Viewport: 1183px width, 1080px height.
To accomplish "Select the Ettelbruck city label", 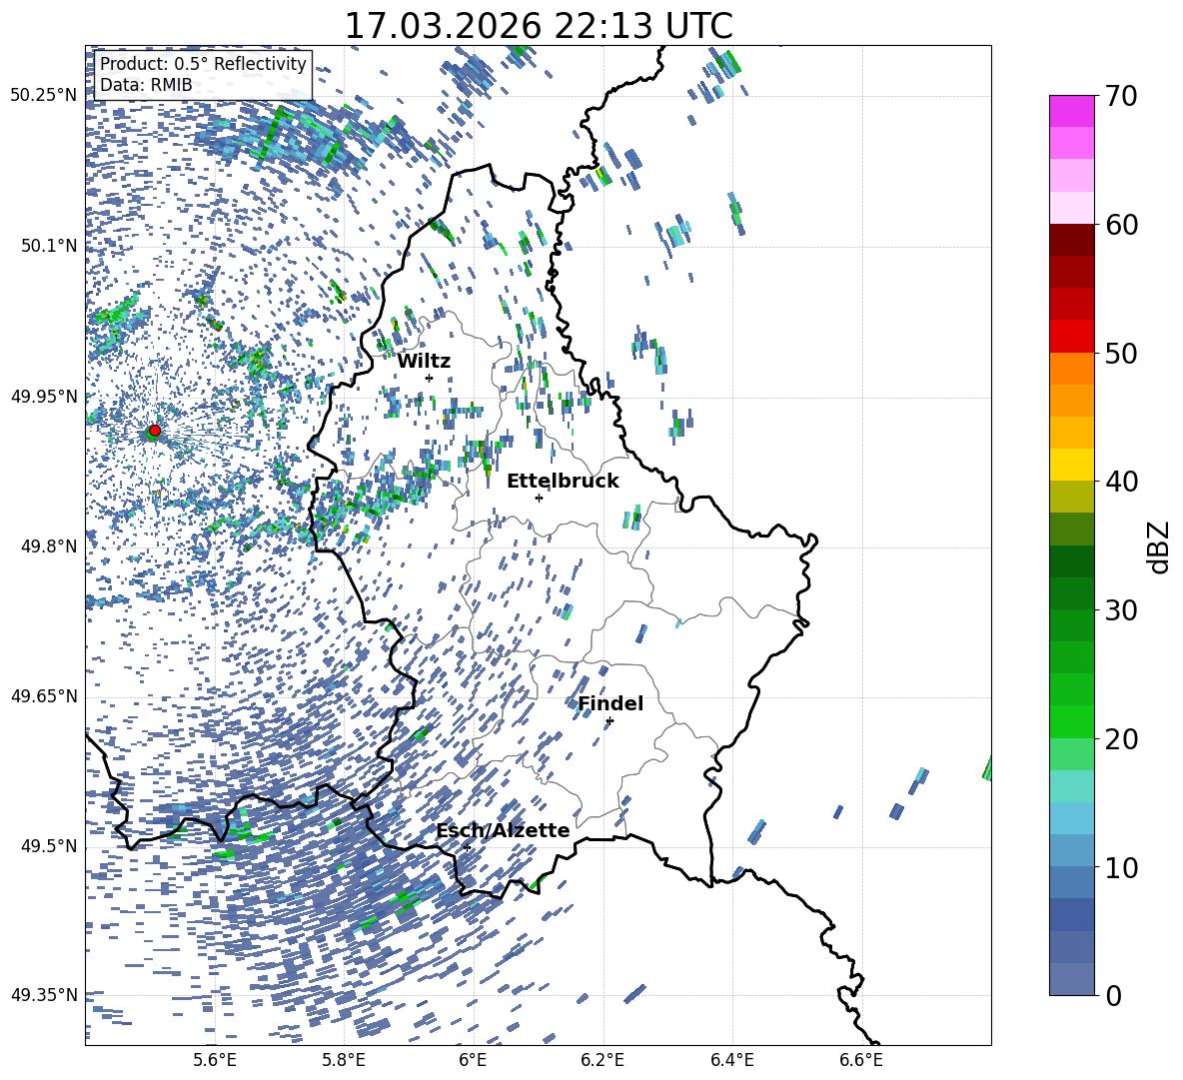I will 563,482.
